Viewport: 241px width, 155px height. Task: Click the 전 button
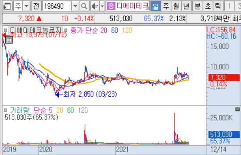[36, 6]
